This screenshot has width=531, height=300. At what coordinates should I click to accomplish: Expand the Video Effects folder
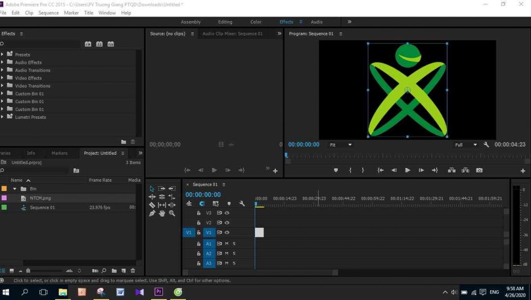point(2,78)
